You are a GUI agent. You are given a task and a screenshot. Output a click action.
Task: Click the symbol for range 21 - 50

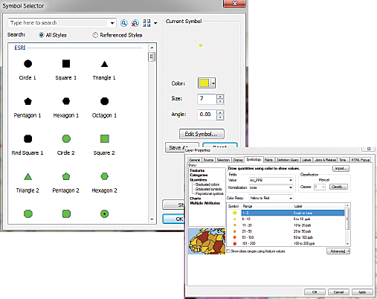(x=234, y=231)
